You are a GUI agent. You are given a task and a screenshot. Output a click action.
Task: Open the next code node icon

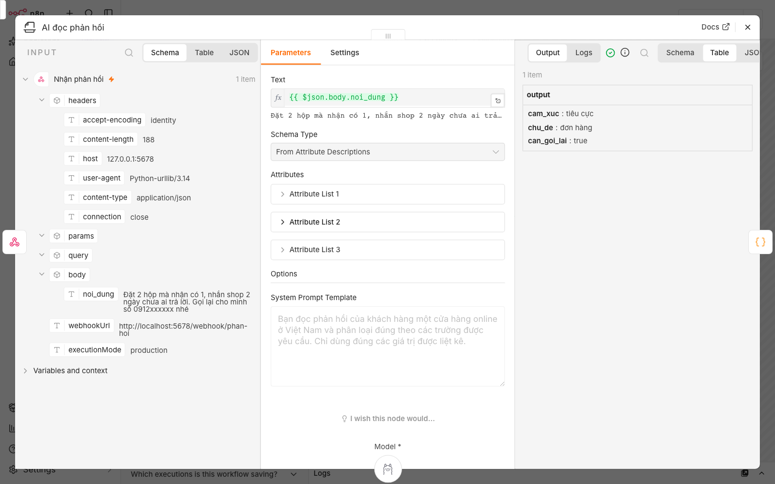tap(760, 242)
